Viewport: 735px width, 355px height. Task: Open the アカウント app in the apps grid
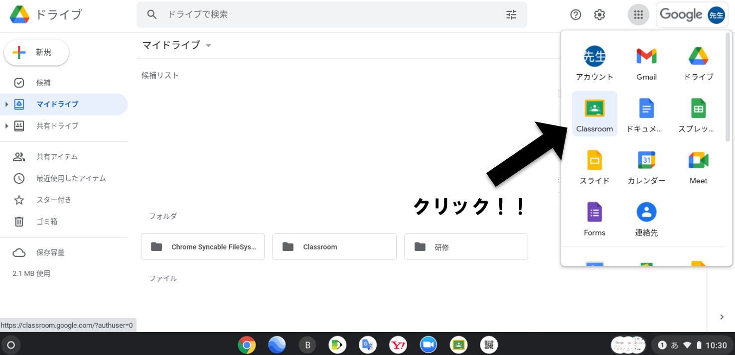pos(594,62)
